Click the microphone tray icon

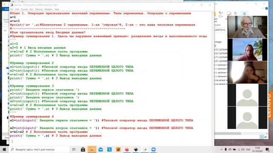point(226,149)
